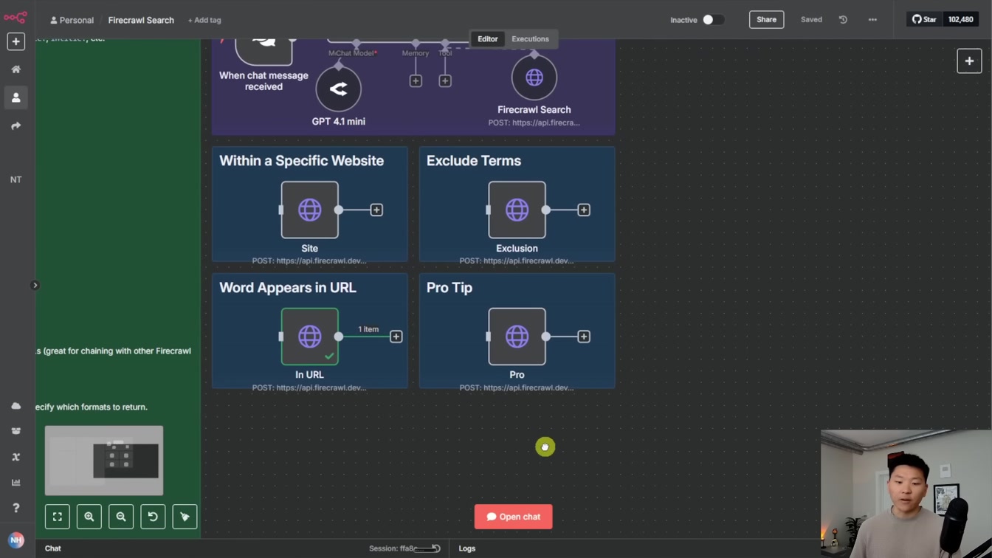Click the Firecrawl Search workflow title
The height and width of the screenshot is (558, 992).
click(x=141, y=20)
